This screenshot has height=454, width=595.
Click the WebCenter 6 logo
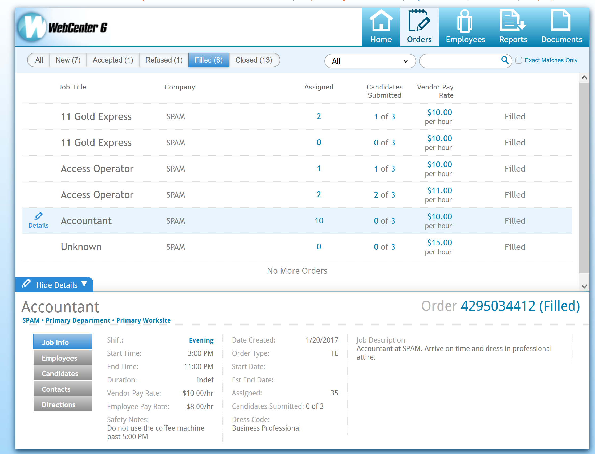point(63,27)
